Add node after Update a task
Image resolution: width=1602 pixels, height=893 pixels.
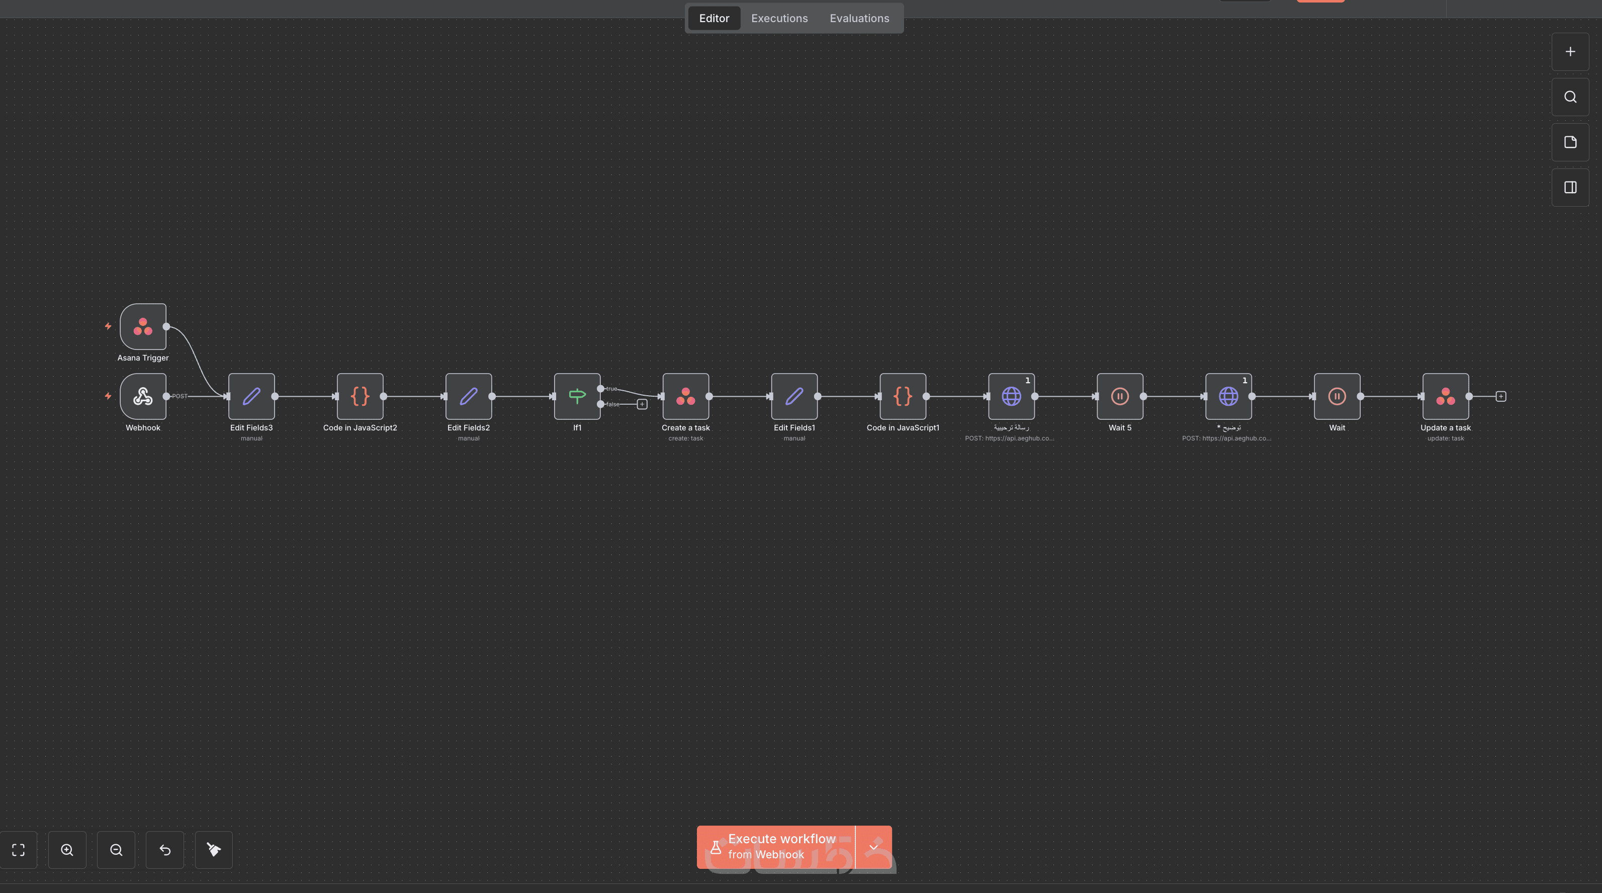tap(1500, 396)
